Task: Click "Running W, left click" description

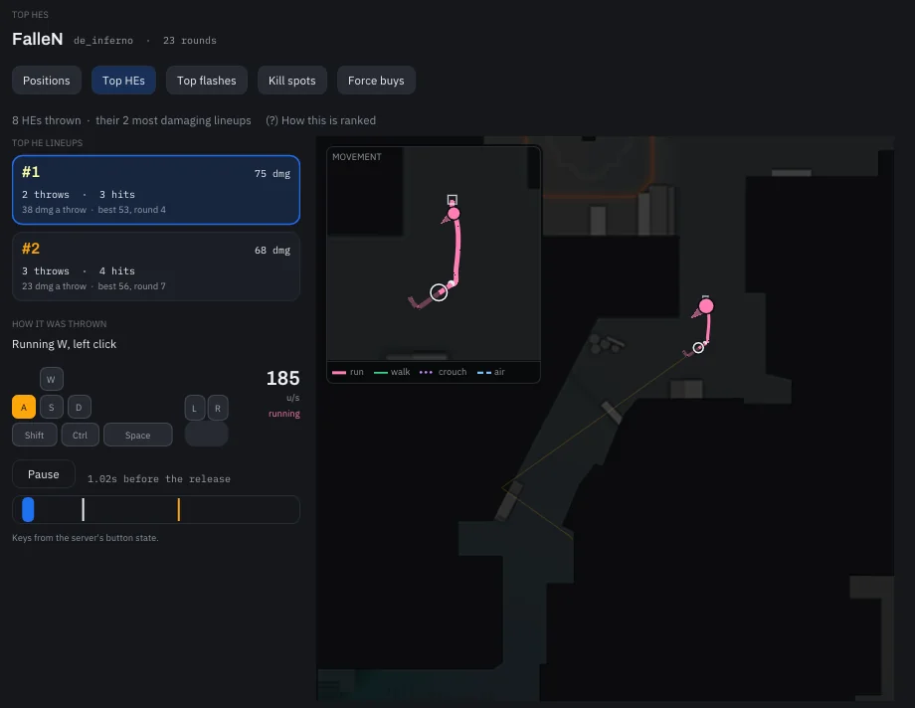Action: (65, 344)
